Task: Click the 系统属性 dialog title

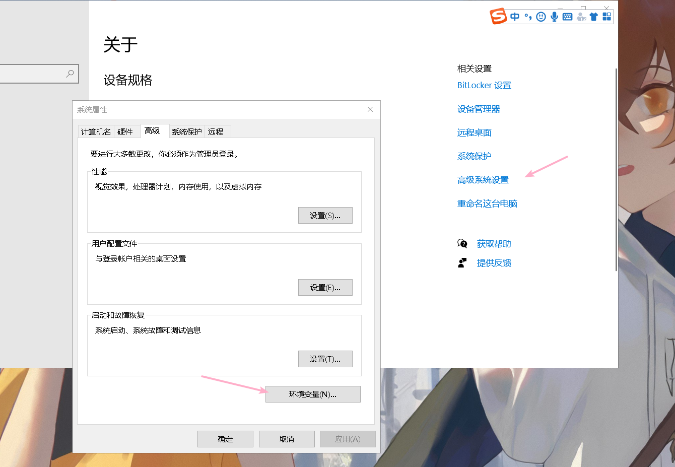Action: 92,109
